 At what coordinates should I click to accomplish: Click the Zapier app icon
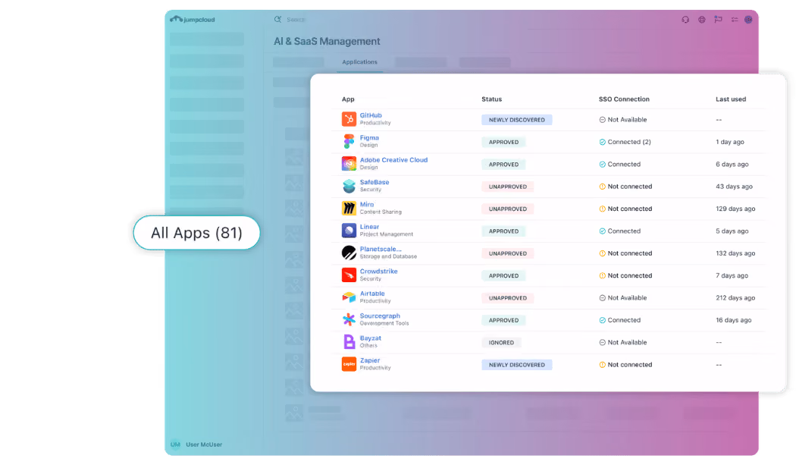[x=349, y=364]
